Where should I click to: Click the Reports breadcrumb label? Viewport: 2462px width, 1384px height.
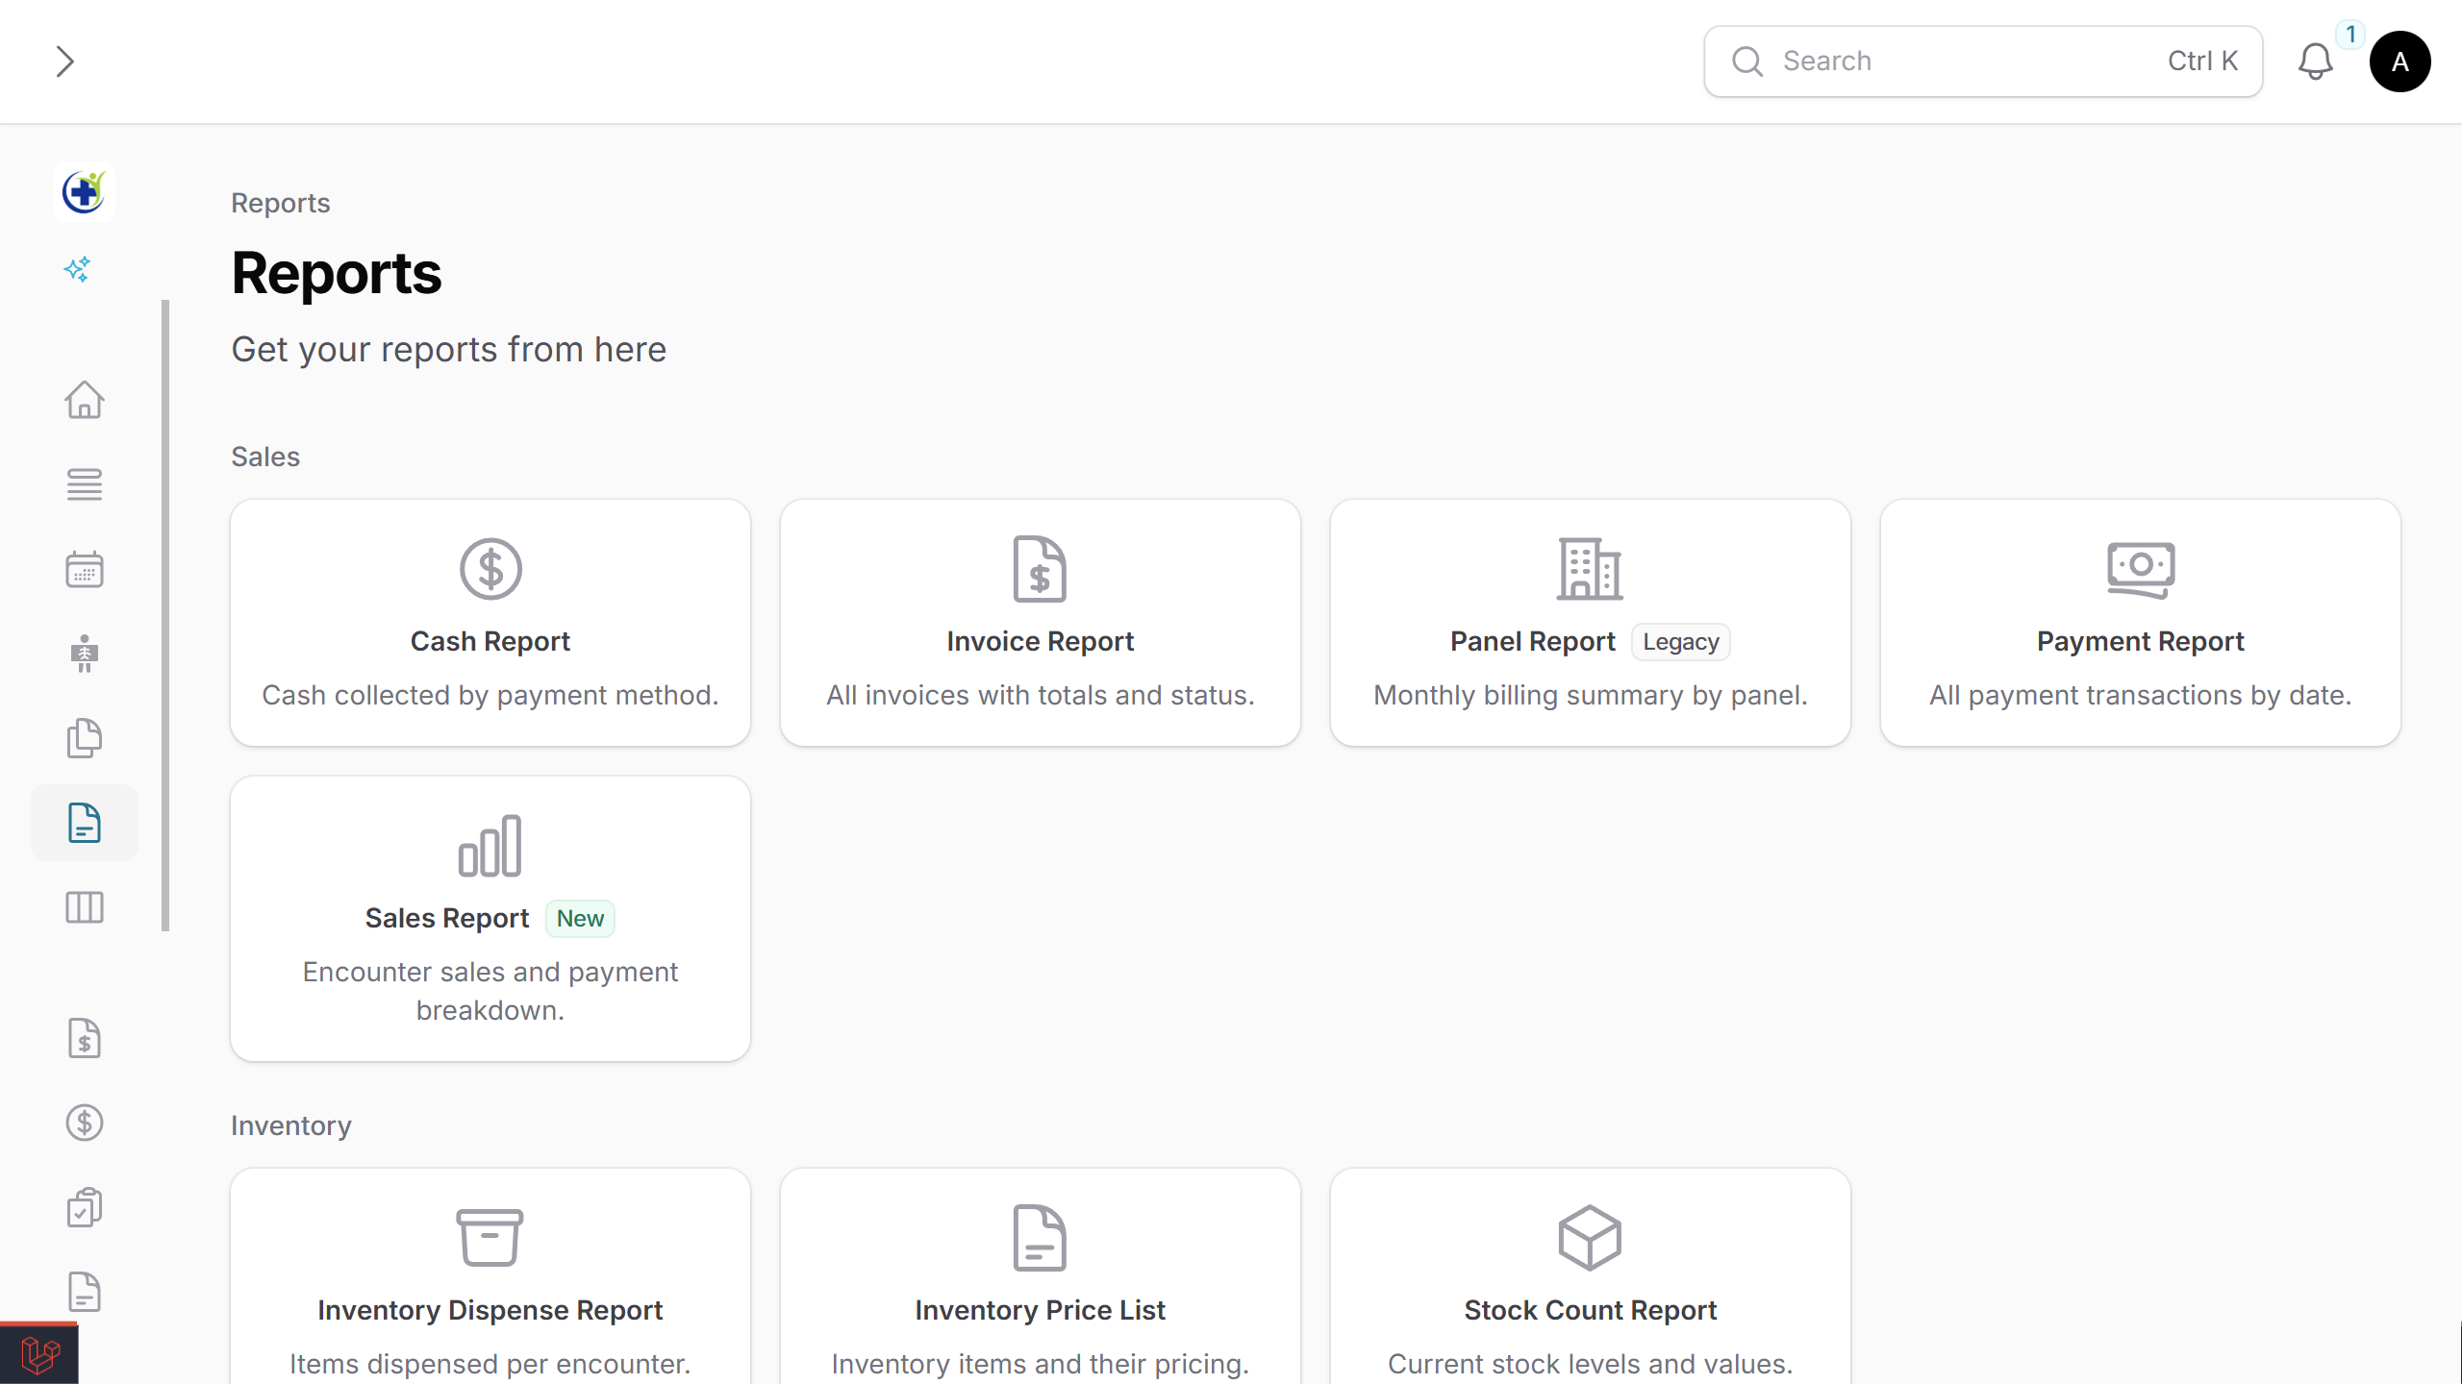pyautogui.click(x=280, y=203)
